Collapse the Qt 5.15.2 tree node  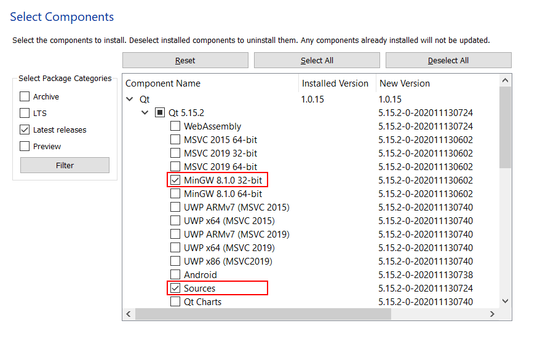(145, 113)
